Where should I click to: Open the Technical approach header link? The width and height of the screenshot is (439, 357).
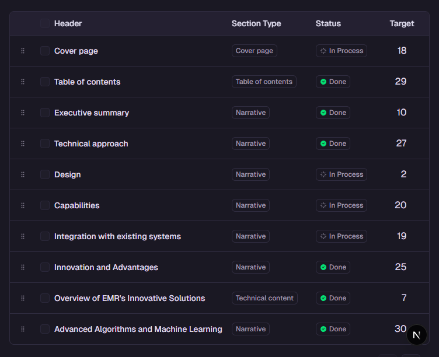pyautogui.click(x=91, y=143)
